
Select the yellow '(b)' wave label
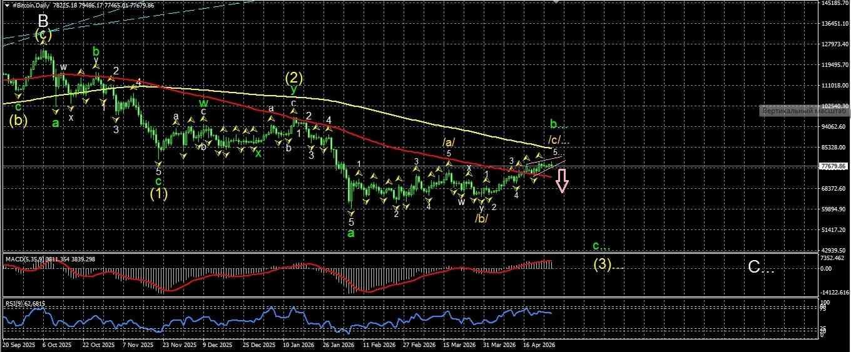pos(18,121)
